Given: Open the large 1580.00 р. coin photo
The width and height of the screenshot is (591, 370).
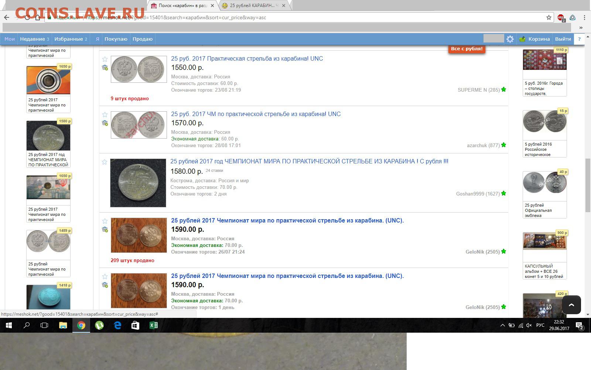Looking at the screenshot, I should (138, 183).
